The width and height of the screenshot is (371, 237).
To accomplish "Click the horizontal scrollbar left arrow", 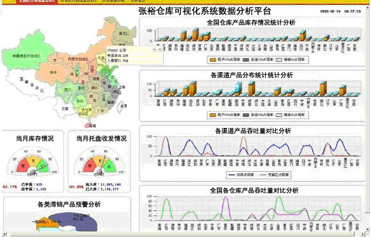I will click(5, 234).
